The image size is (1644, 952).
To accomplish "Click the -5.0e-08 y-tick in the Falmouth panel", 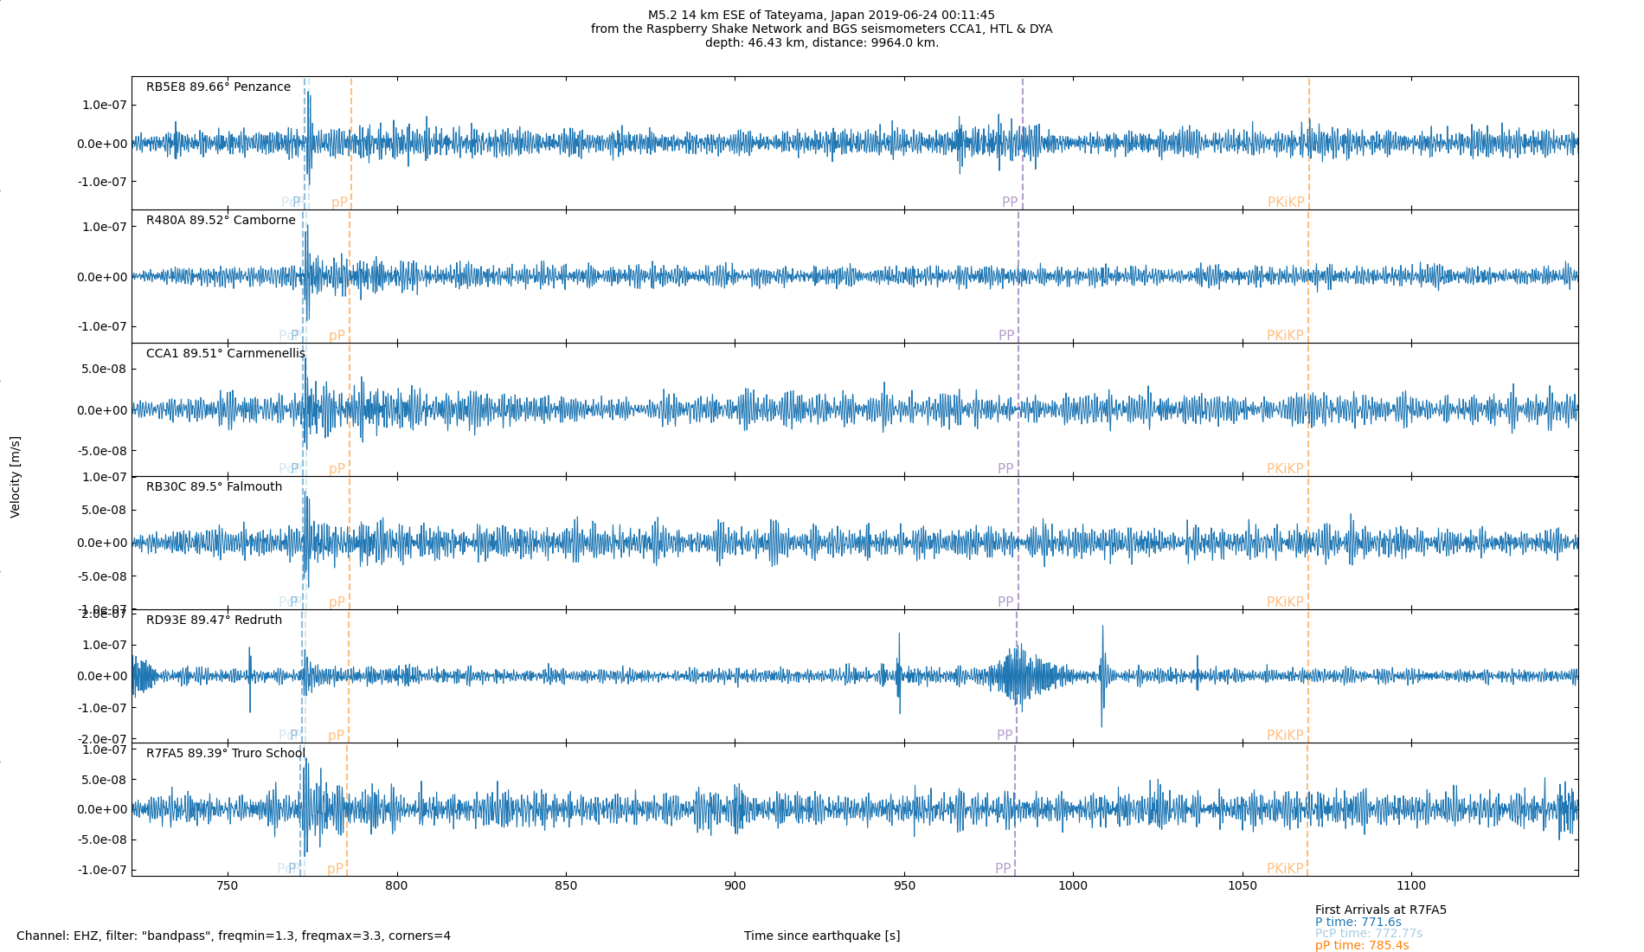I will [102, 576].
